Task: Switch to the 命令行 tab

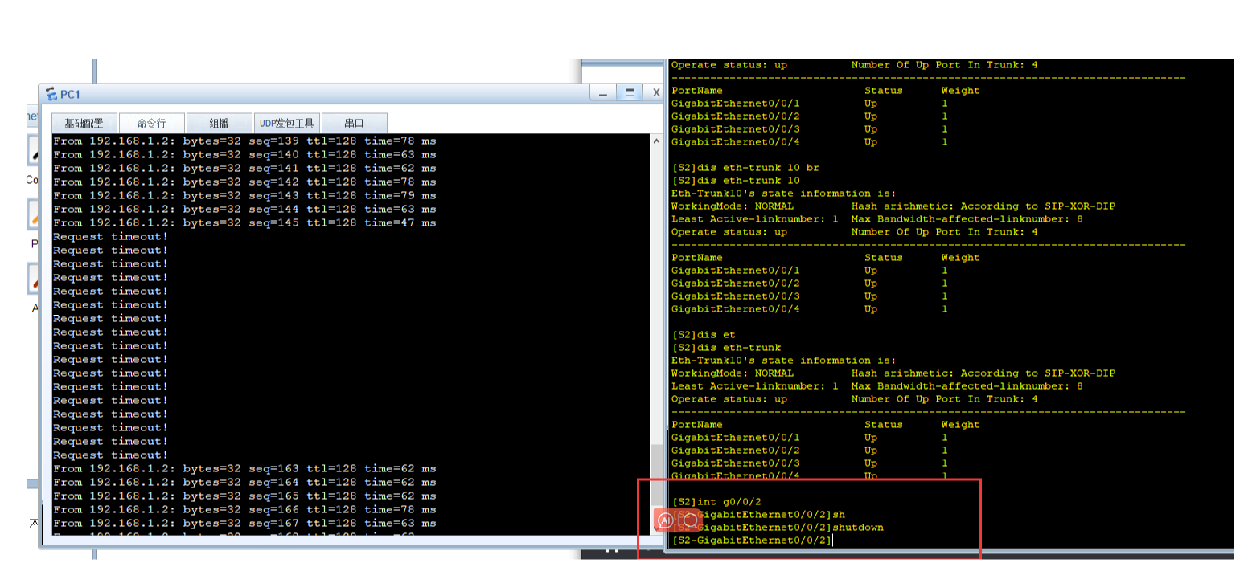Action: 151,124
